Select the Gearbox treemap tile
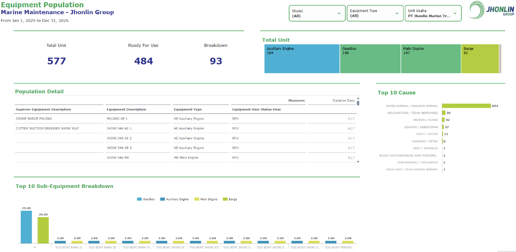This screenshot has width=516, height=252. [370, 59]
